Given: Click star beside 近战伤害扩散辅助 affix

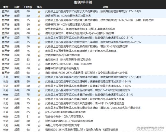Looking at the screenshot, I should (x=39, y=47).
